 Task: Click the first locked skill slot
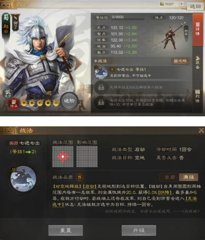(x=101, y=87)
